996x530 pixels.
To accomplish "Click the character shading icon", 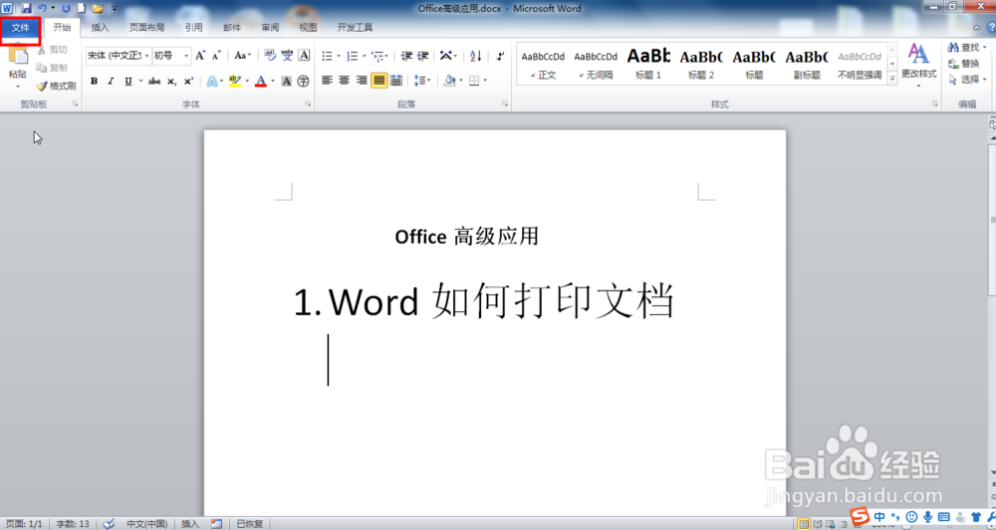I will [x=287, y=82].
